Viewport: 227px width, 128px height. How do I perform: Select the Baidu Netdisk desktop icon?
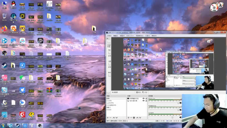point(22,42)
